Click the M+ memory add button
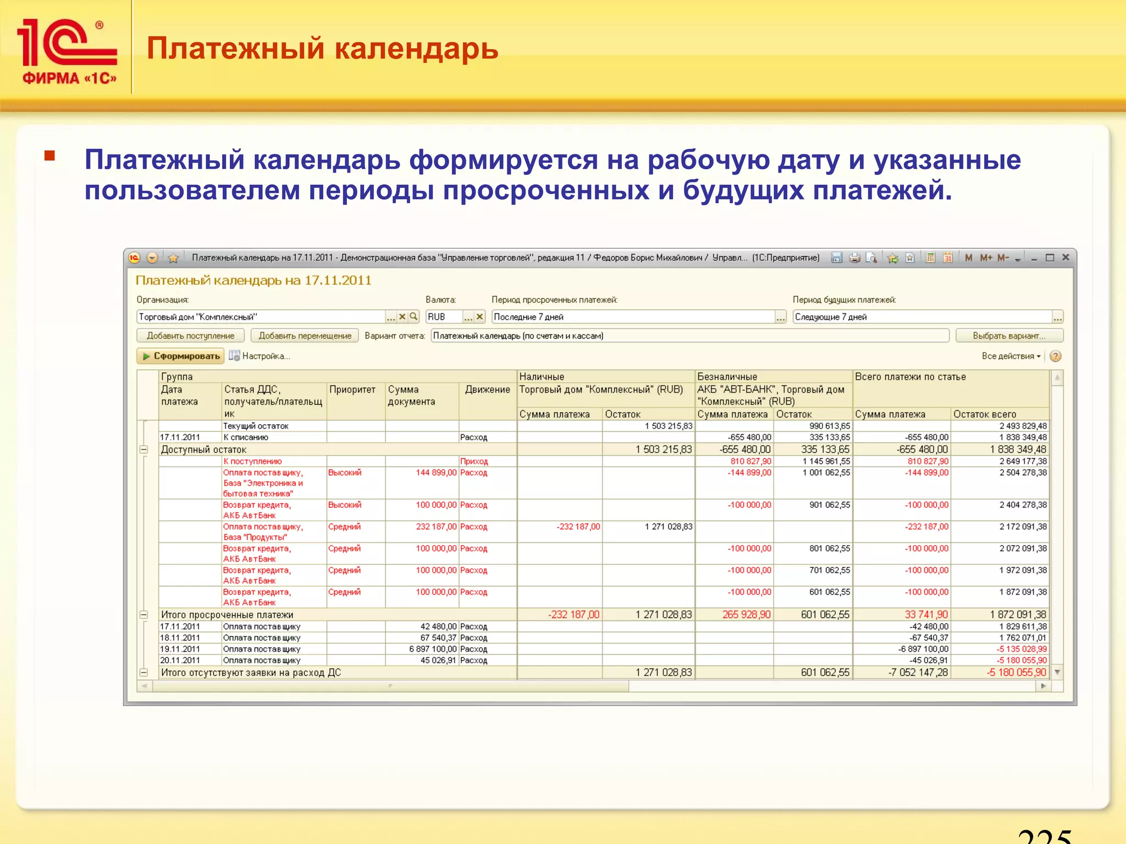 (986, 258)
